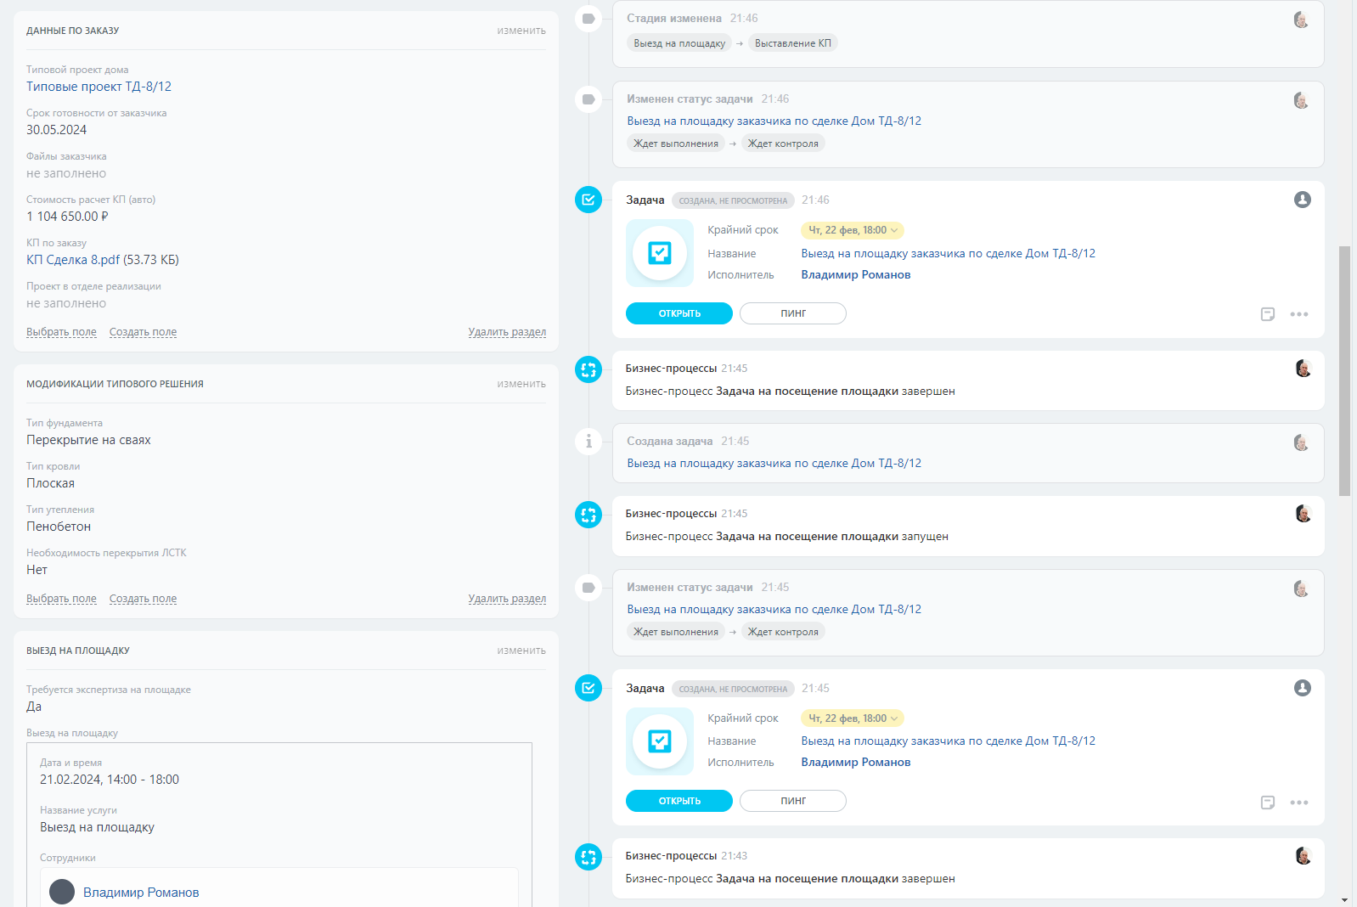The image size is (1357, 907).
Task: Add a note to the 21:46 task card
Action: pos(1268,314)
